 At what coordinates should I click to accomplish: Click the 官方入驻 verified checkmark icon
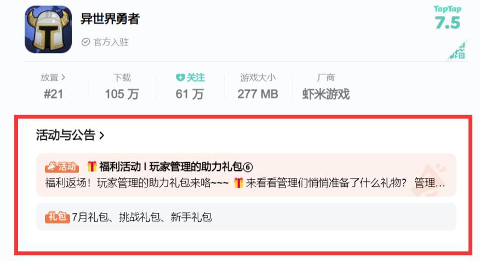pyautogui.click(x=85, y=42)
